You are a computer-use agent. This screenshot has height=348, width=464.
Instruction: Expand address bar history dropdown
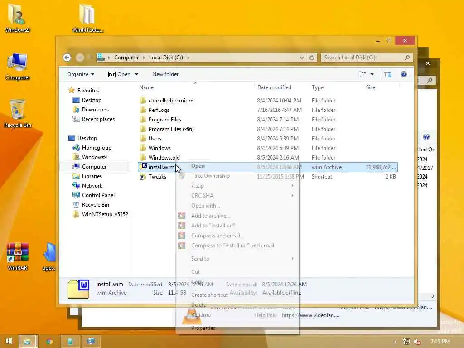[x=302, y=58]
